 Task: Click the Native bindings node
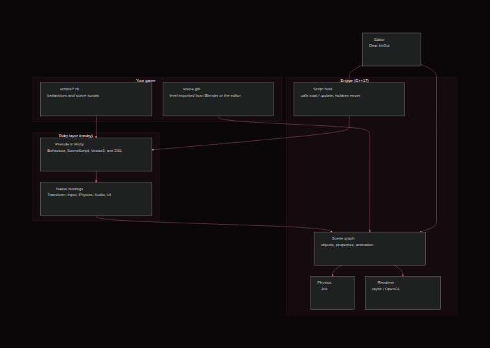pyautogui.click(x=96, y=199)
